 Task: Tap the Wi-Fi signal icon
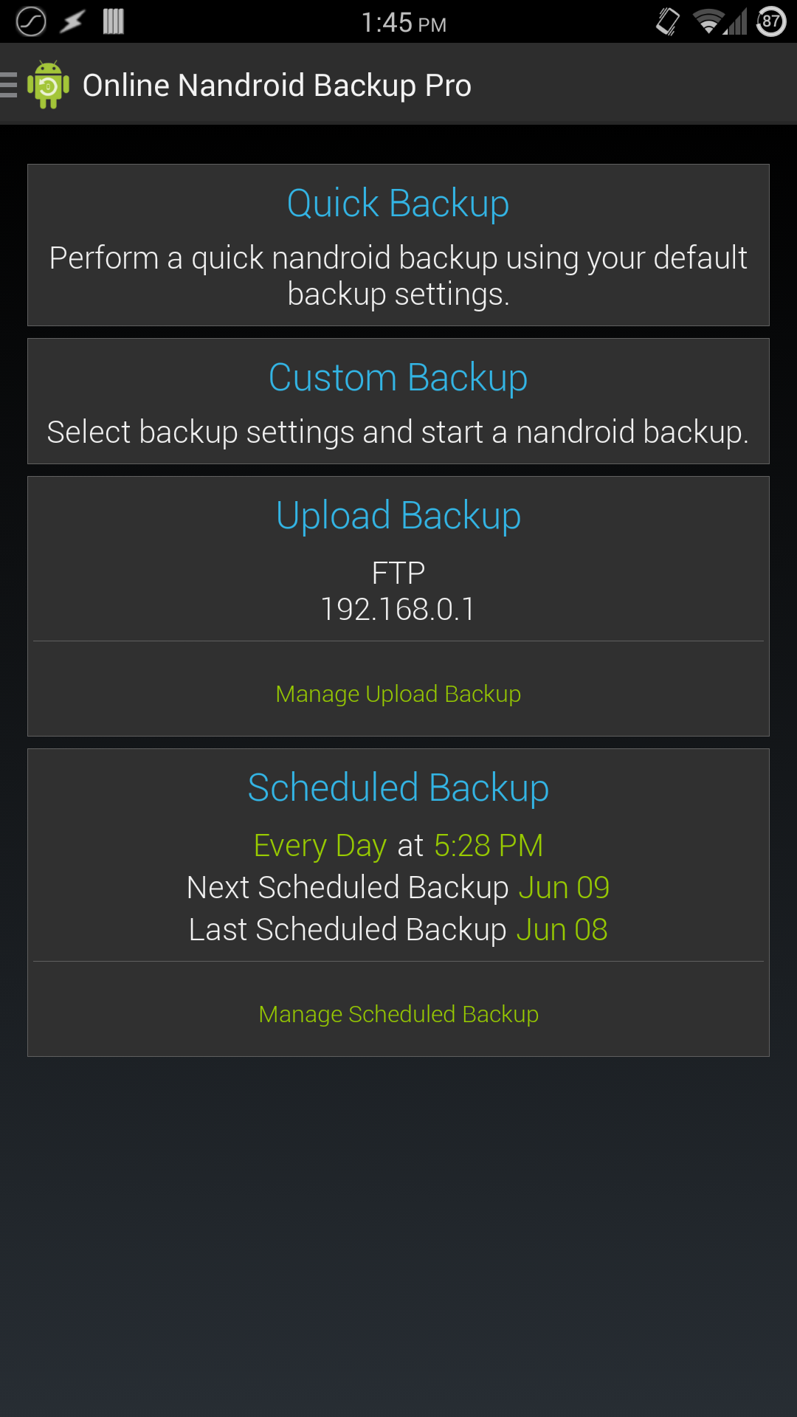(708, 21)
